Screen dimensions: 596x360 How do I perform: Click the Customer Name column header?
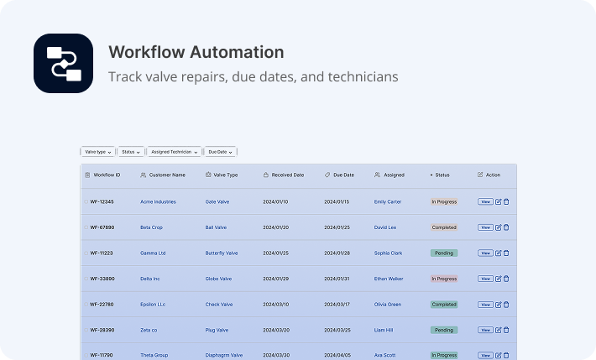point(166,175)
